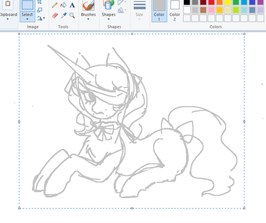Click the left-middle selection handle
This screenshot has width=266, height=223.
pyautogui.click(x=19, y=121)
